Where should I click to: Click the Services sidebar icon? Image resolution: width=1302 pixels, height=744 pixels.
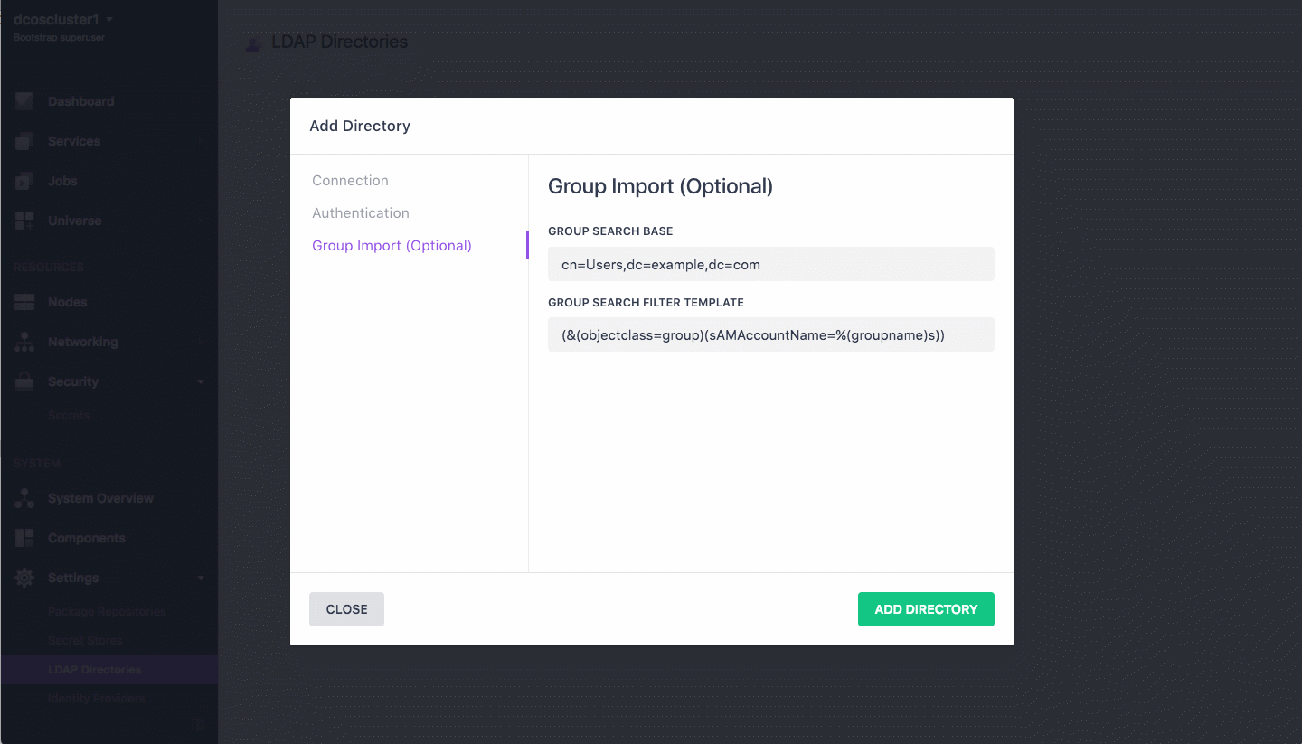[x=24, y=141]
